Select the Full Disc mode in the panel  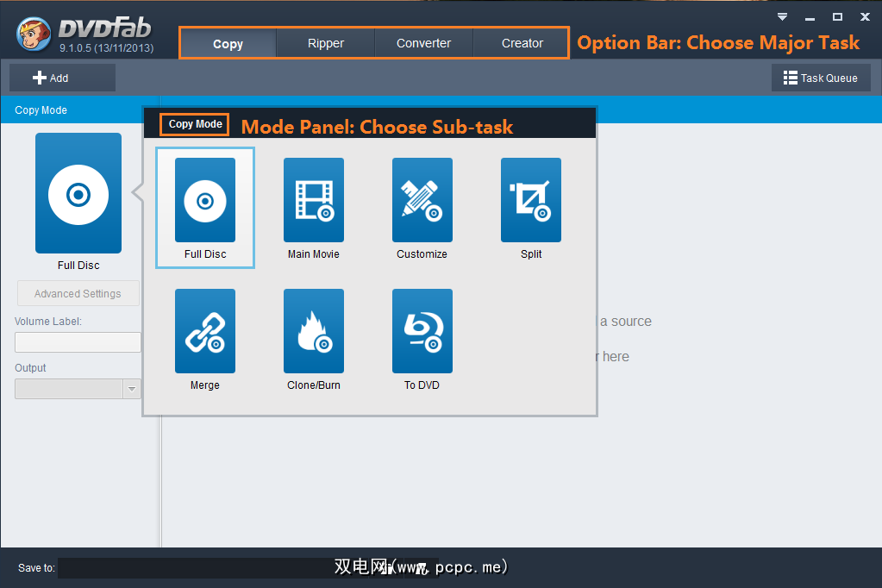[204, 208]
